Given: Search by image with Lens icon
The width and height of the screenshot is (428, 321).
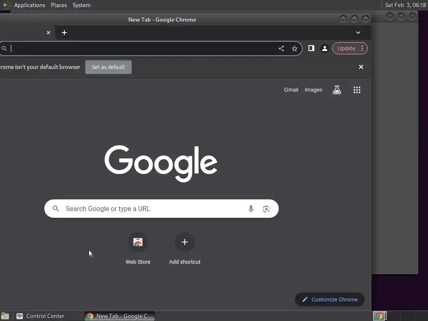Looking at the screenshot, I should (266, 209).
